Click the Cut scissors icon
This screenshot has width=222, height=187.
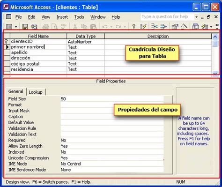point(75,27)
